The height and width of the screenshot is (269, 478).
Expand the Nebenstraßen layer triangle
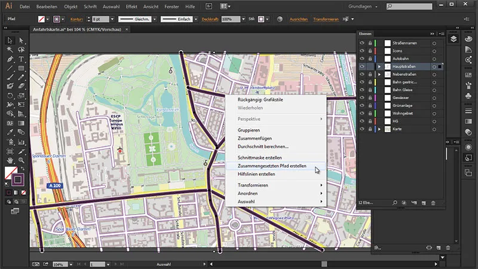[379, 74]
